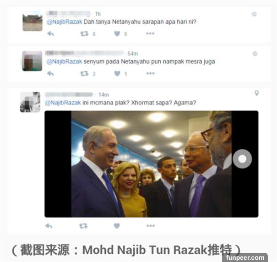
Task: Reply to the senyum pada Netanyahu tweet
Action: click(50, 73)
